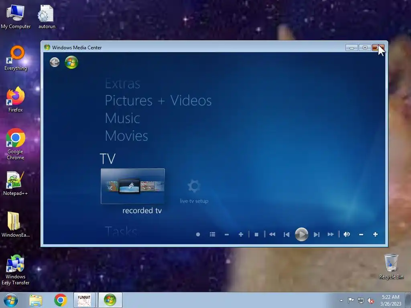Maximize the Windows Media Center window
Image resolution: width=411 pixels, height=308 pixels.
pyautogui.click(x=364, y=48)
